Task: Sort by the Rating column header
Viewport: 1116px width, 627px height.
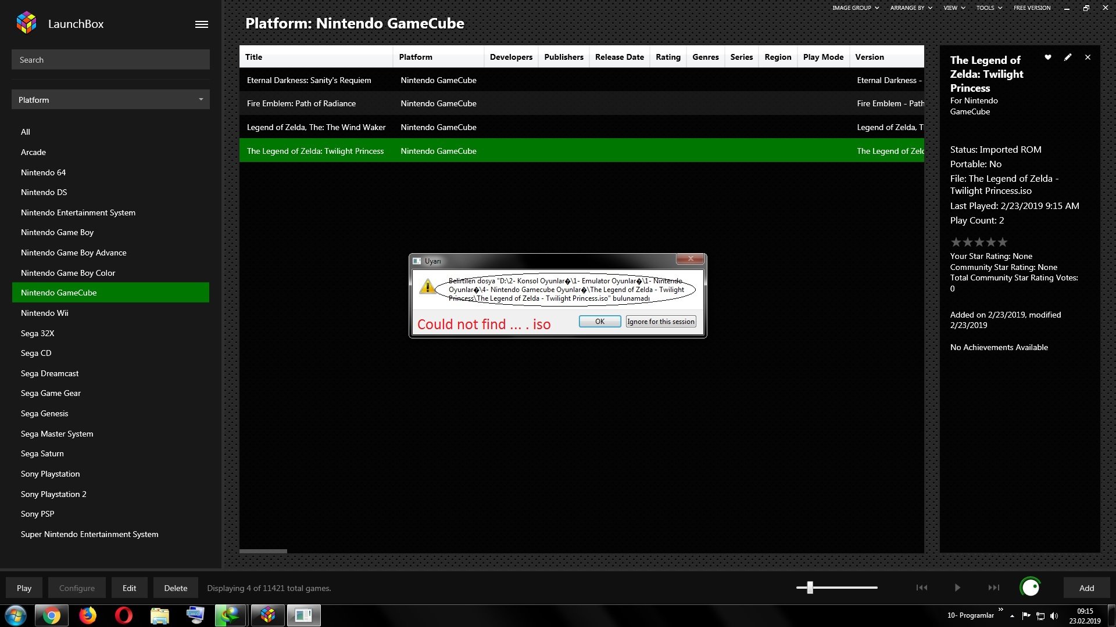Action: pyautogui.click(x=668, y=57)
